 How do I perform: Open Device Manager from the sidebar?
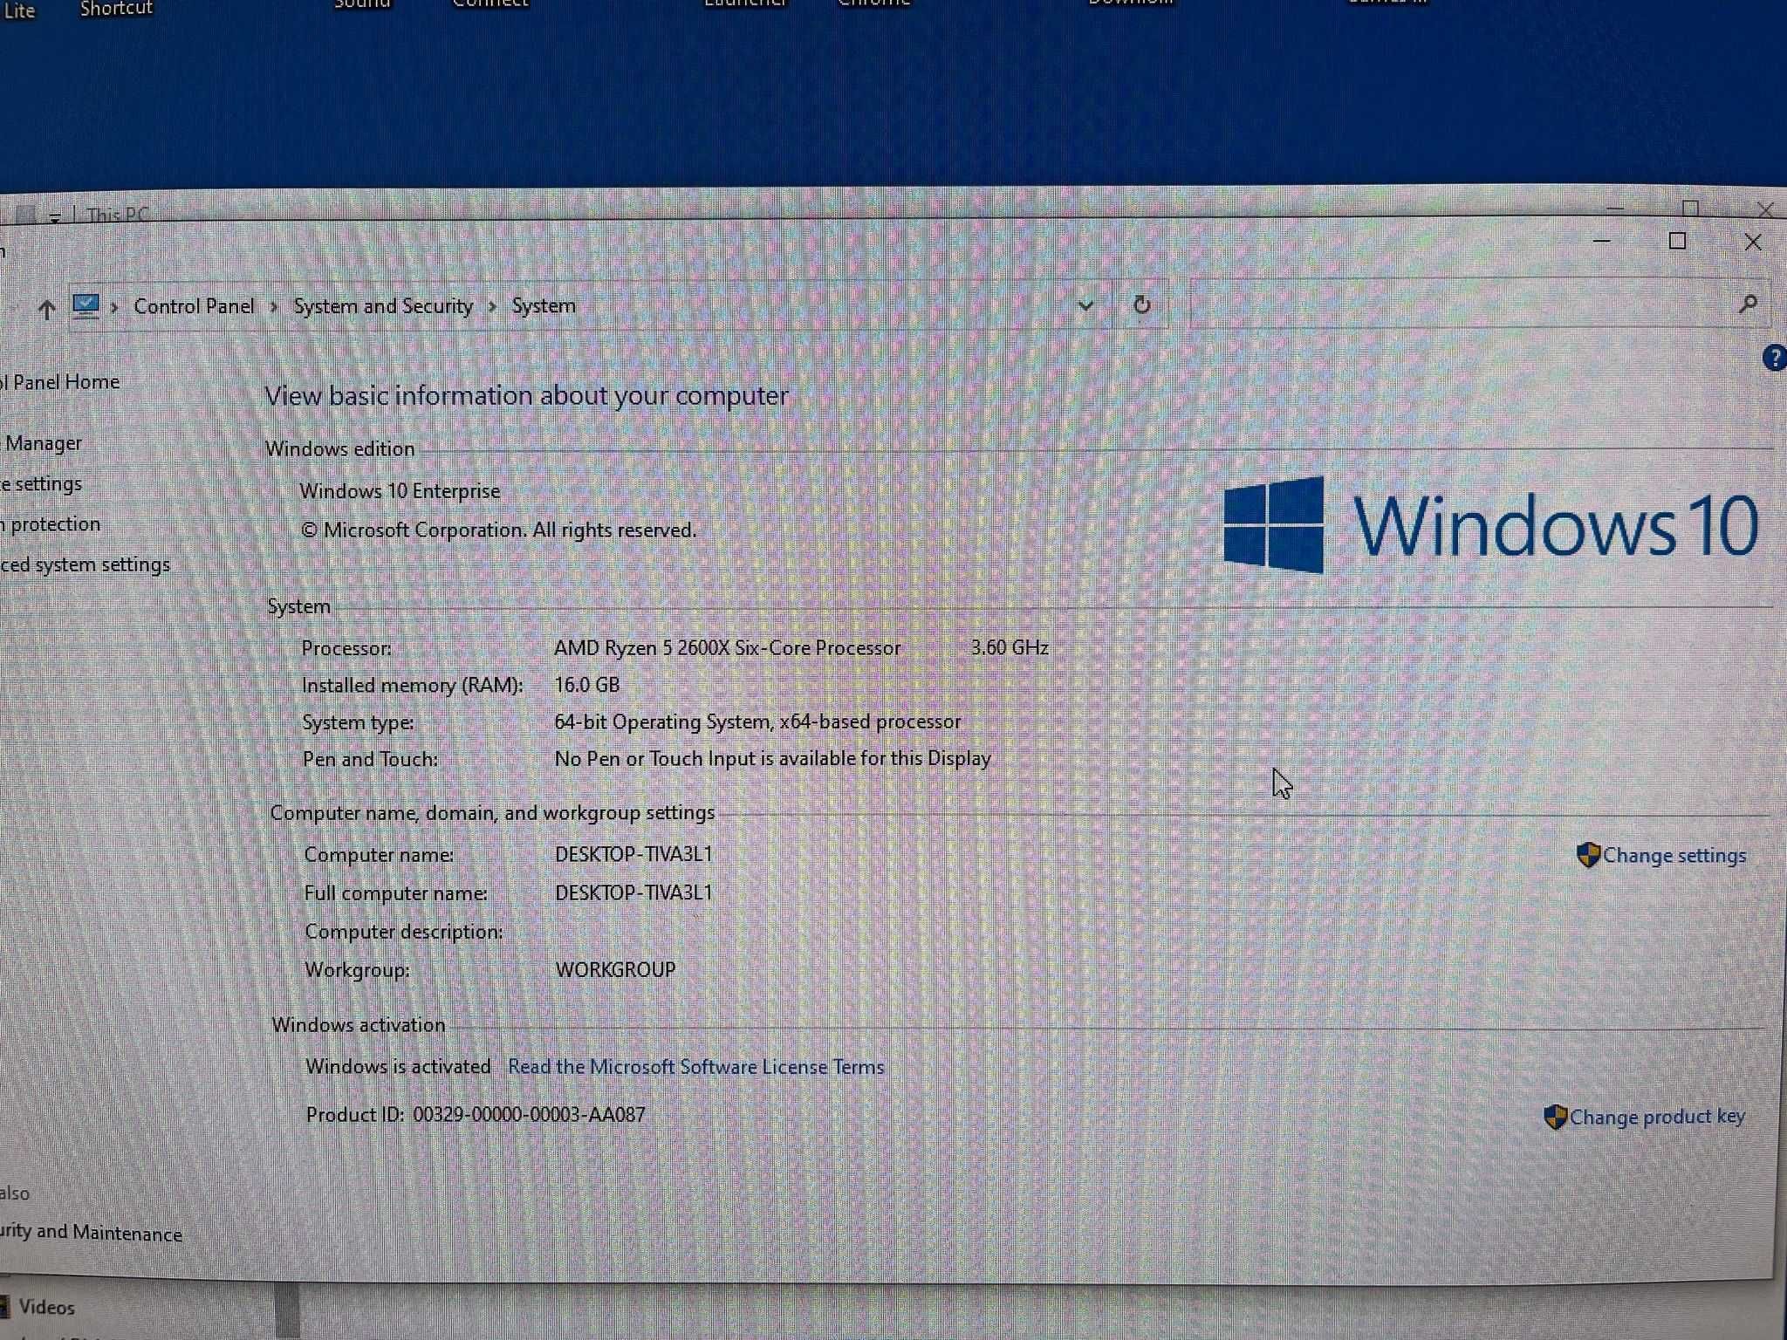(41, 443)
